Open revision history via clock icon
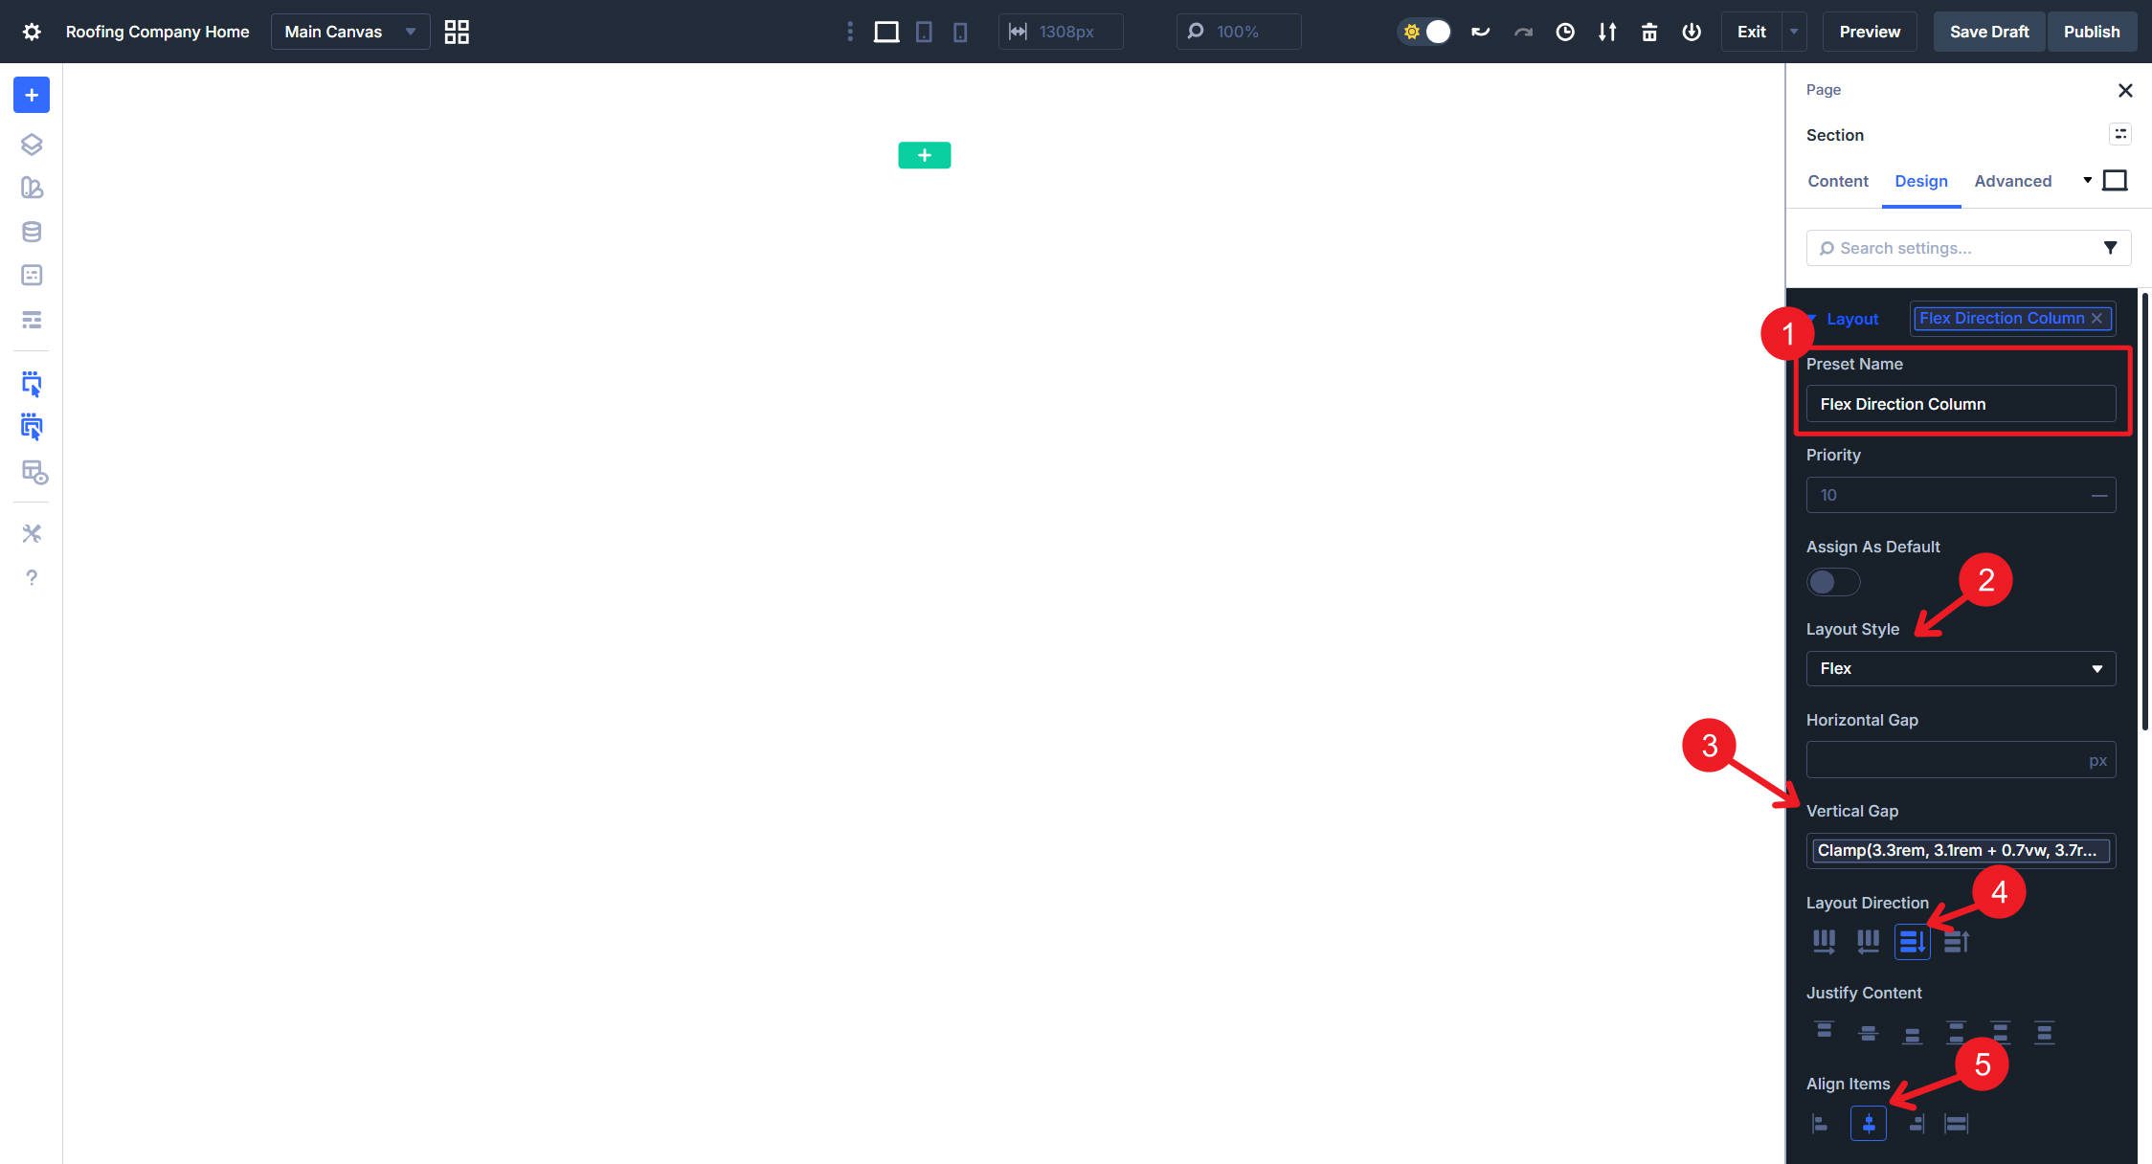This screenshot has width=2152, height=1164. [1566, 32]
